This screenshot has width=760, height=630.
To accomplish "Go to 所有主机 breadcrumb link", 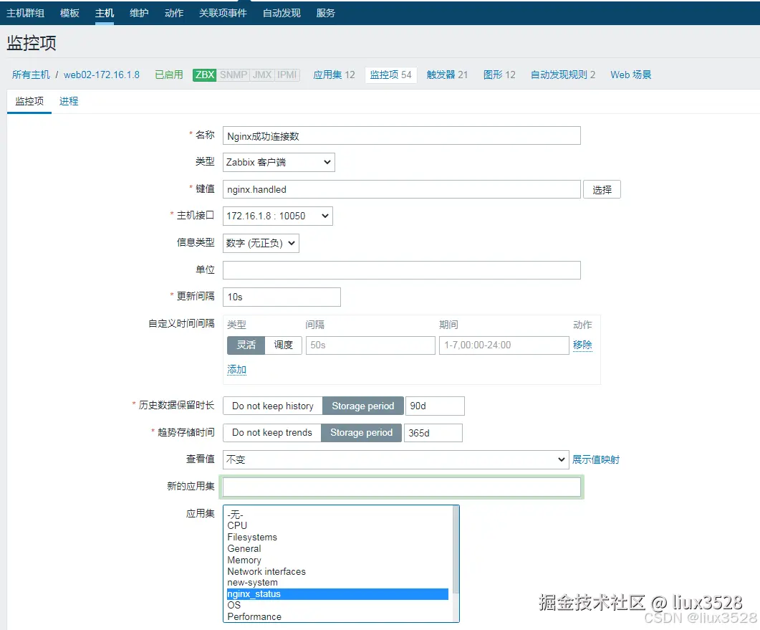I will [31, 75].
